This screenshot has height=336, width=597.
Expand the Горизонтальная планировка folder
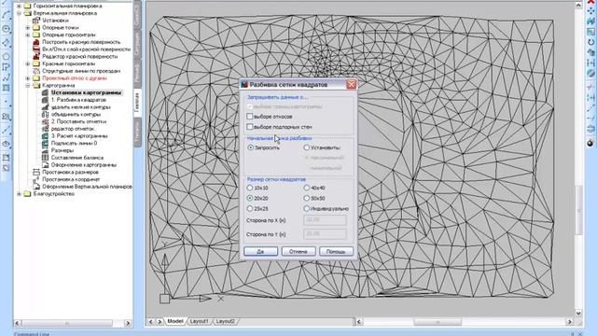(x=19, y=6)
